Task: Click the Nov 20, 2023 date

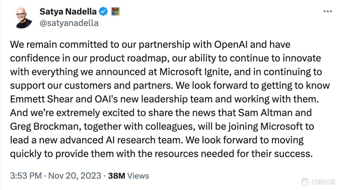Action: (x=75, y=176)
